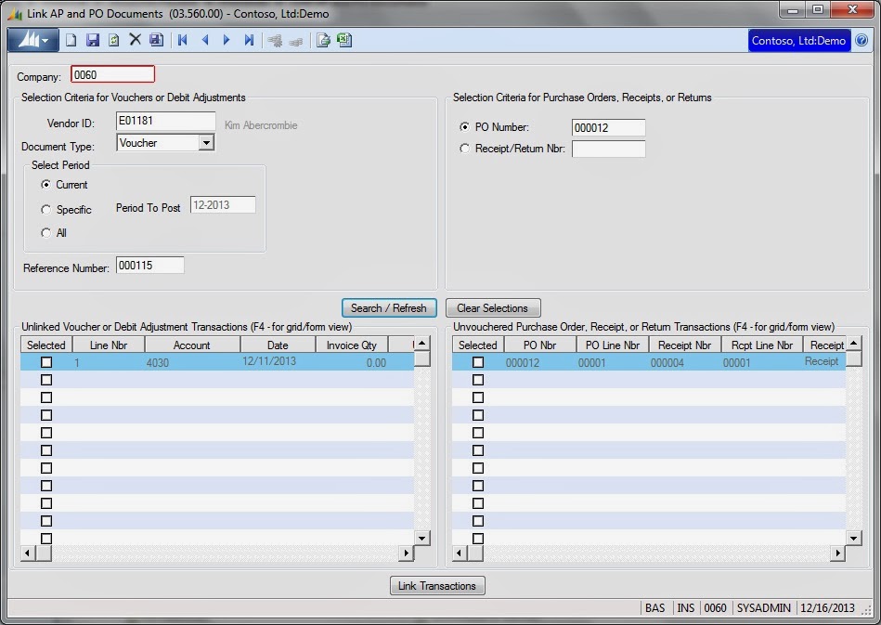Click the Date column header in voucher grid
Image resolution: width=881 pixels, height=625 pixels.
[x=278, y=345]
